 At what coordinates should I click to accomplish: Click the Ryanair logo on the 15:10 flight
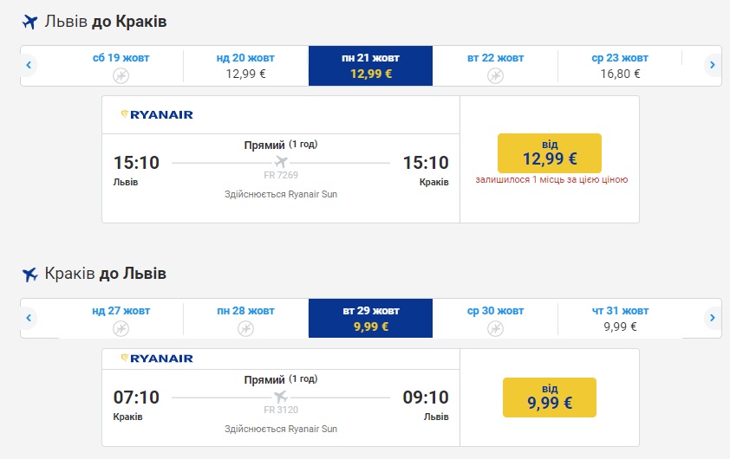[157, 114]
